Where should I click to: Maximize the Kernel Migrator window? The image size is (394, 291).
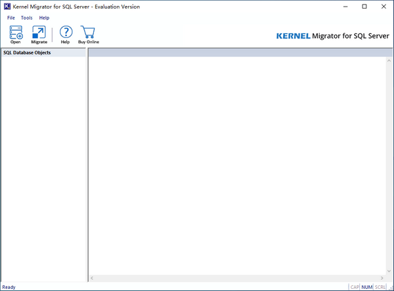[x=364, y=7]
